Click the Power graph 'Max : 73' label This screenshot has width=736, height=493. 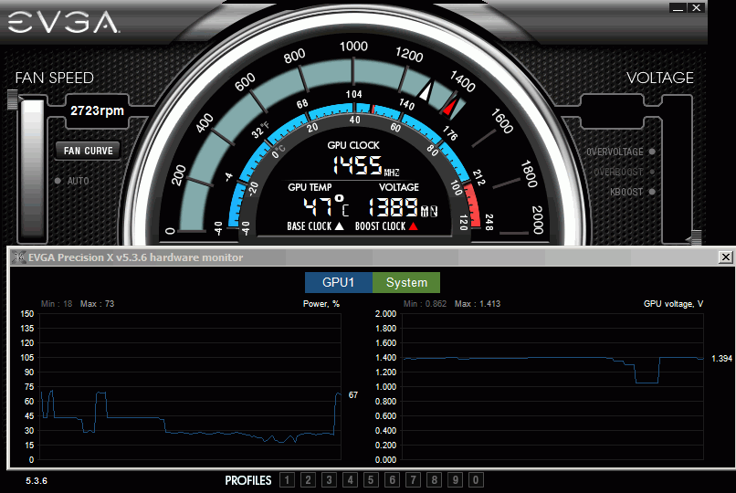click(97, 303)
